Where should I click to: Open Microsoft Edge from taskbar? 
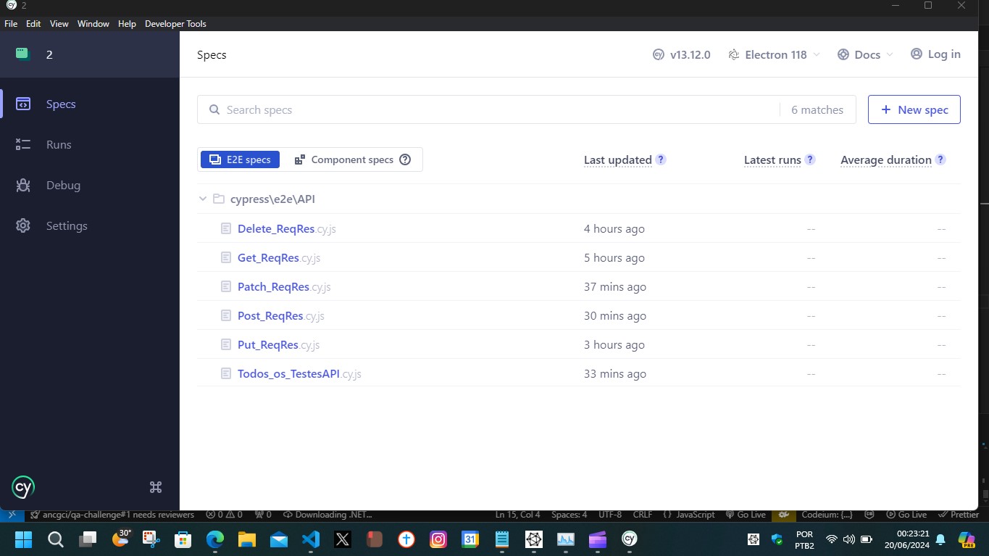click(x=215, y=539)
